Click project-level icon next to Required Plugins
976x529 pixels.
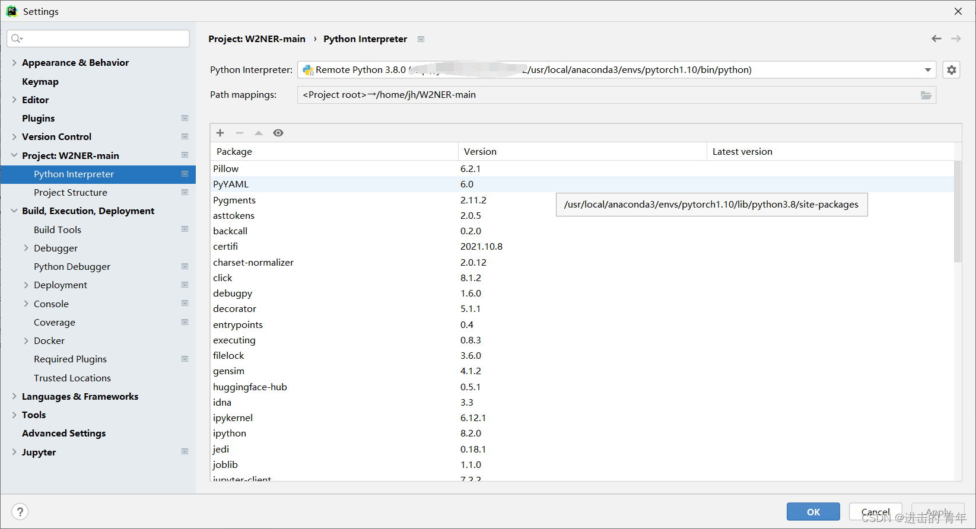pos(185,359)
